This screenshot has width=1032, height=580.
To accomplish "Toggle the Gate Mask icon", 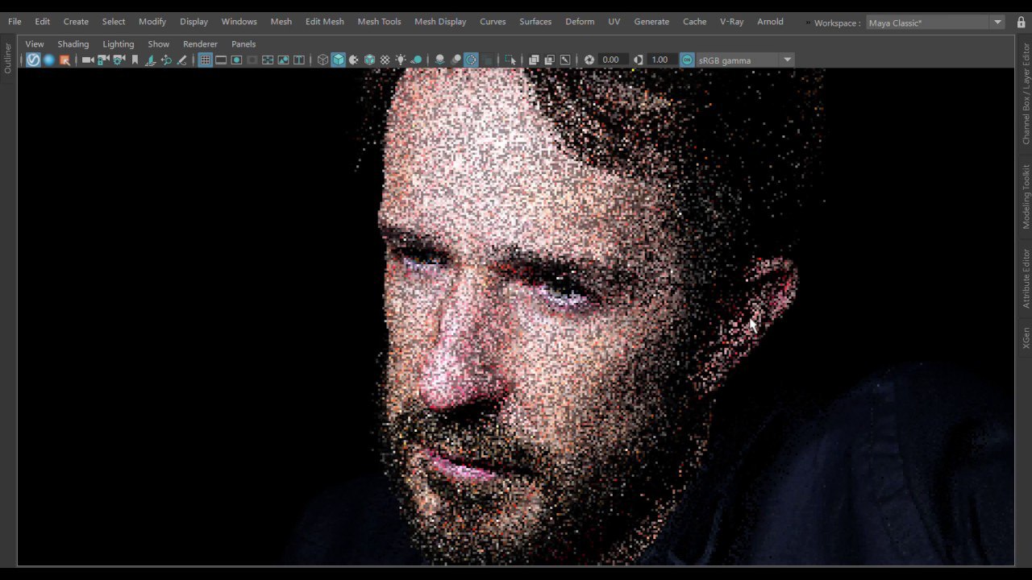I will click(x=252, y=60).
